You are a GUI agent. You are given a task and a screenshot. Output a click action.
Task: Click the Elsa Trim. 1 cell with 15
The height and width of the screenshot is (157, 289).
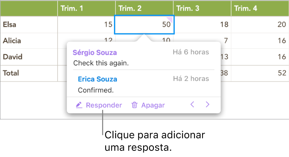click(86, 25)
